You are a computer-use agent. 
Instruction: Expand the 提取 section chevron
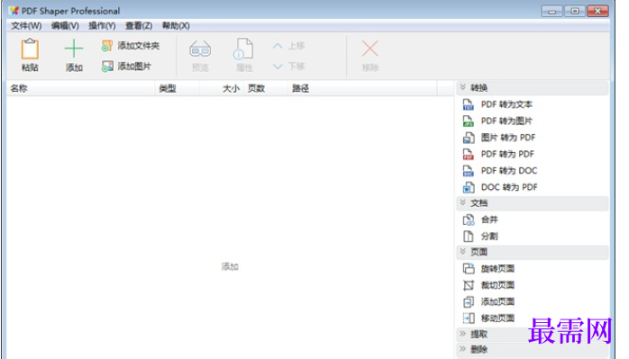coord(462,333)
